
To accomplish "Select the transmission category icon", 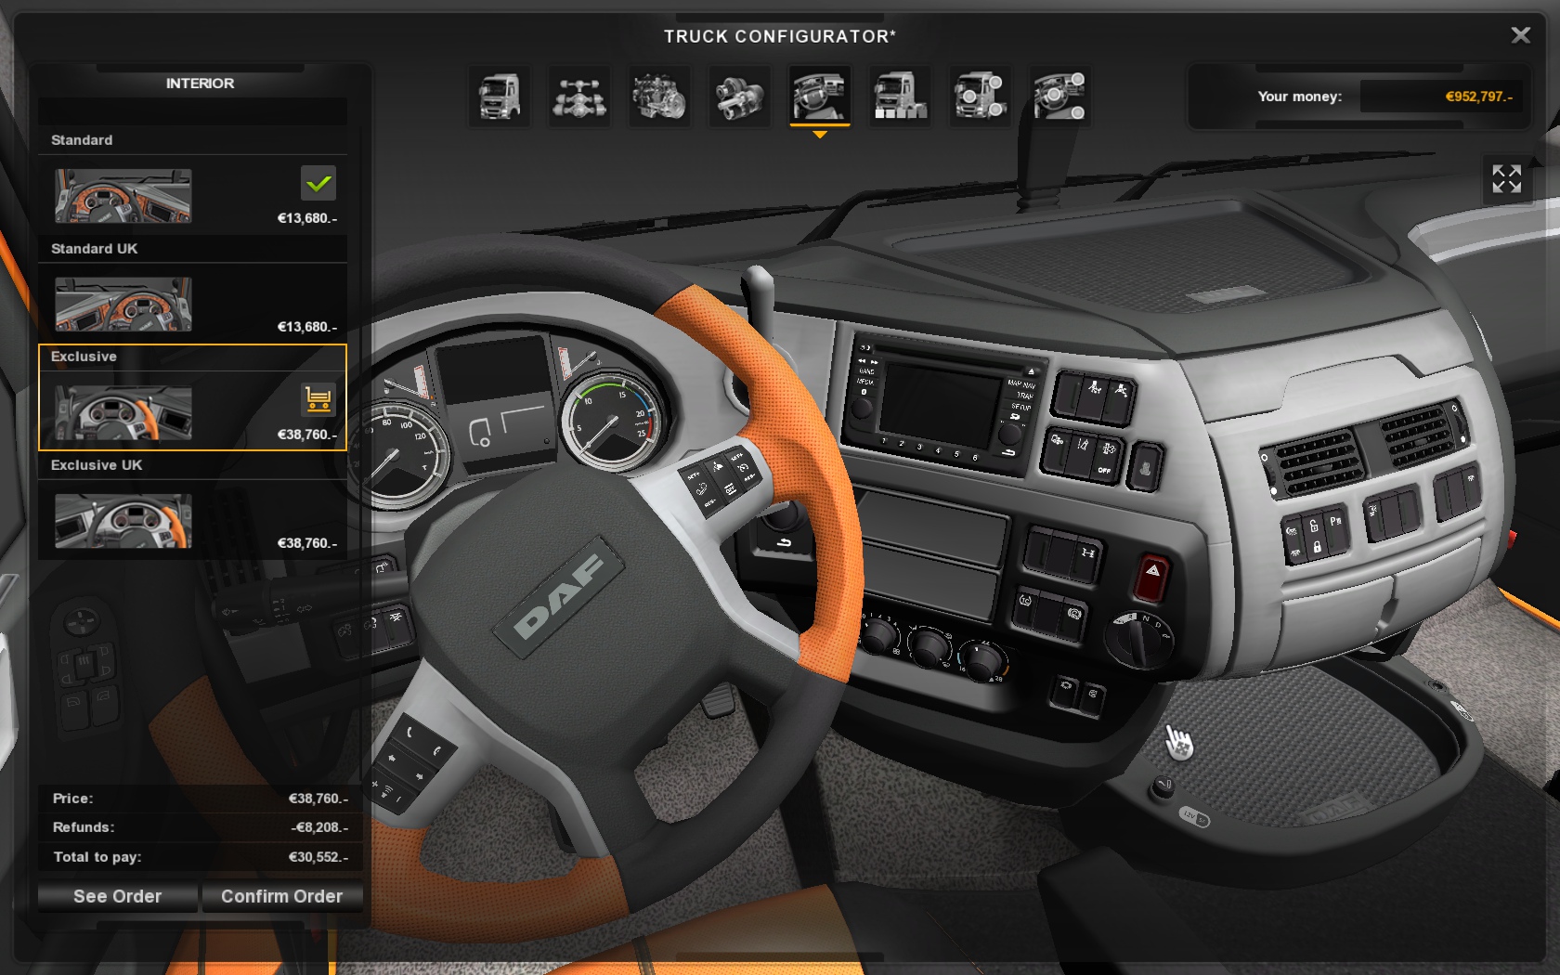I will pyautogui.click(x=739, y=97).
